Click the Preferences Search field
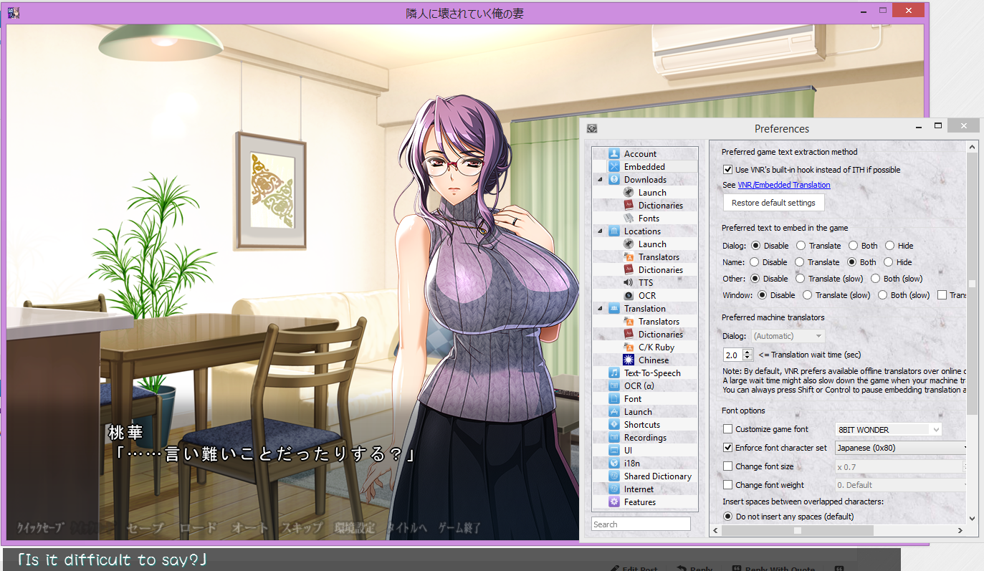 pos(641,524)
